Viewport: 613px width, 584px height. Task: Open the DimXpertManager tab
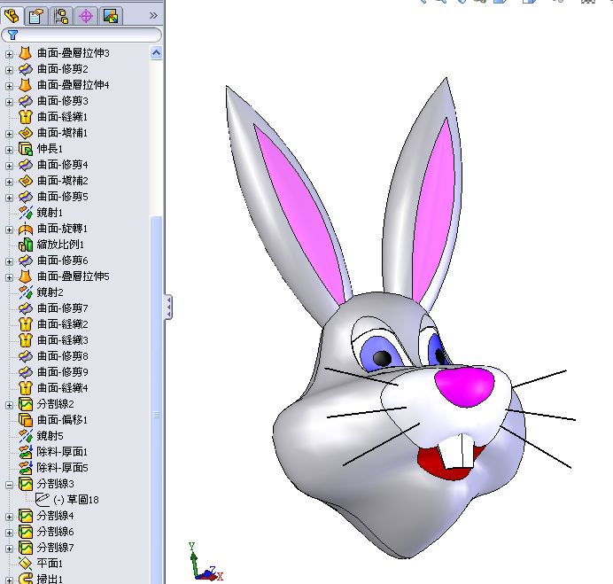point(86,17)
